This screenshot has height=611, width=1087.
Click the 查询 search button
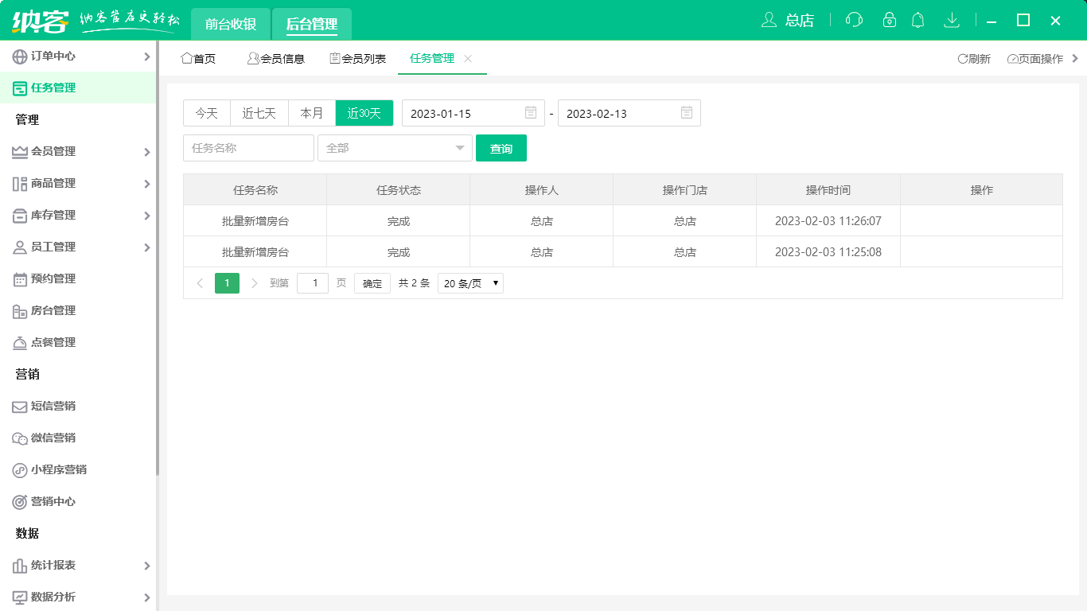(x=501, y=148)
